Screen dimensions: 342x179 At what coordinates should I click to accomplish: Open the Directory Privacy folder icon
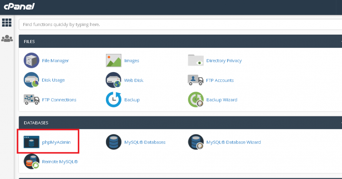click(196, 60)
